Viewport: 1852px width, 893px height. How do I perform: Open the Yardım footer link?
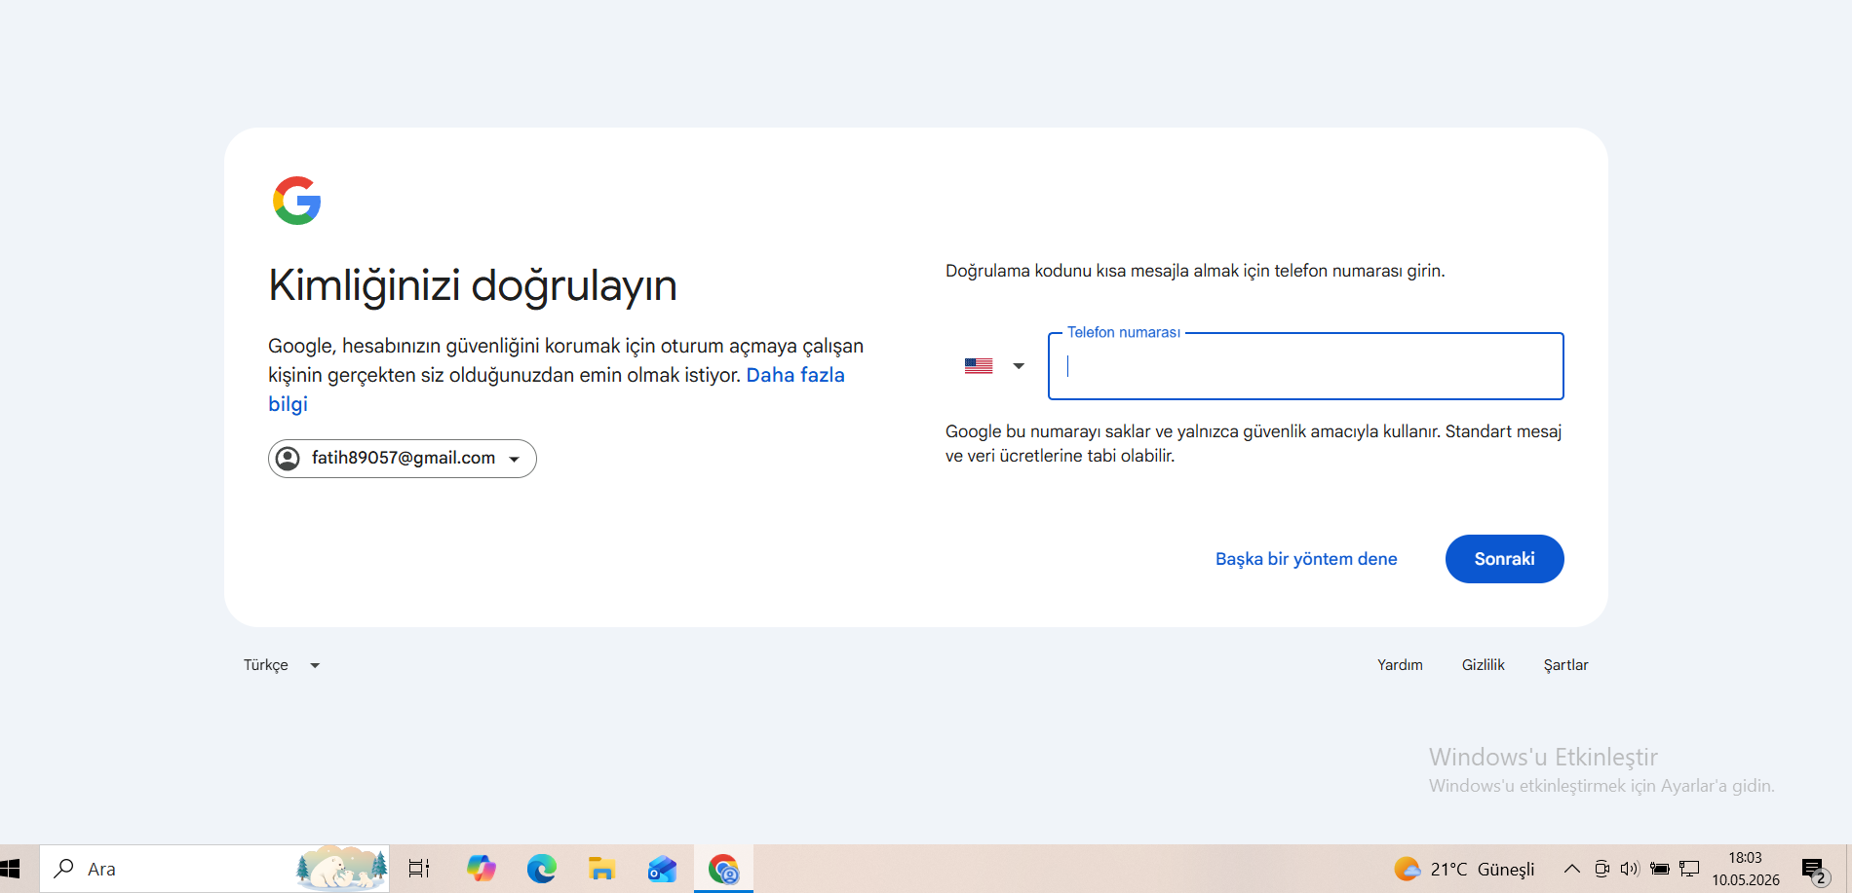[x=1400, y=665]
